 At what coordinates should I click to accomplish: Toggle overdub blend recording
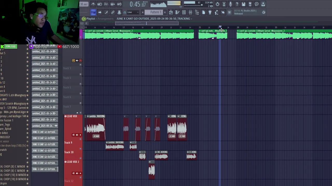tap(113, 4)
